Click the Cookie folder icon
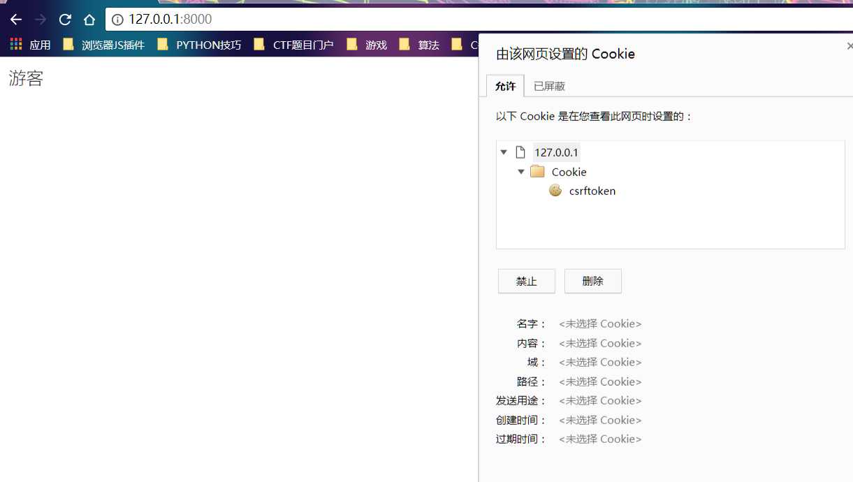This screenshot has width=853, height=482. pyautogui.click(x=537, y=171)
